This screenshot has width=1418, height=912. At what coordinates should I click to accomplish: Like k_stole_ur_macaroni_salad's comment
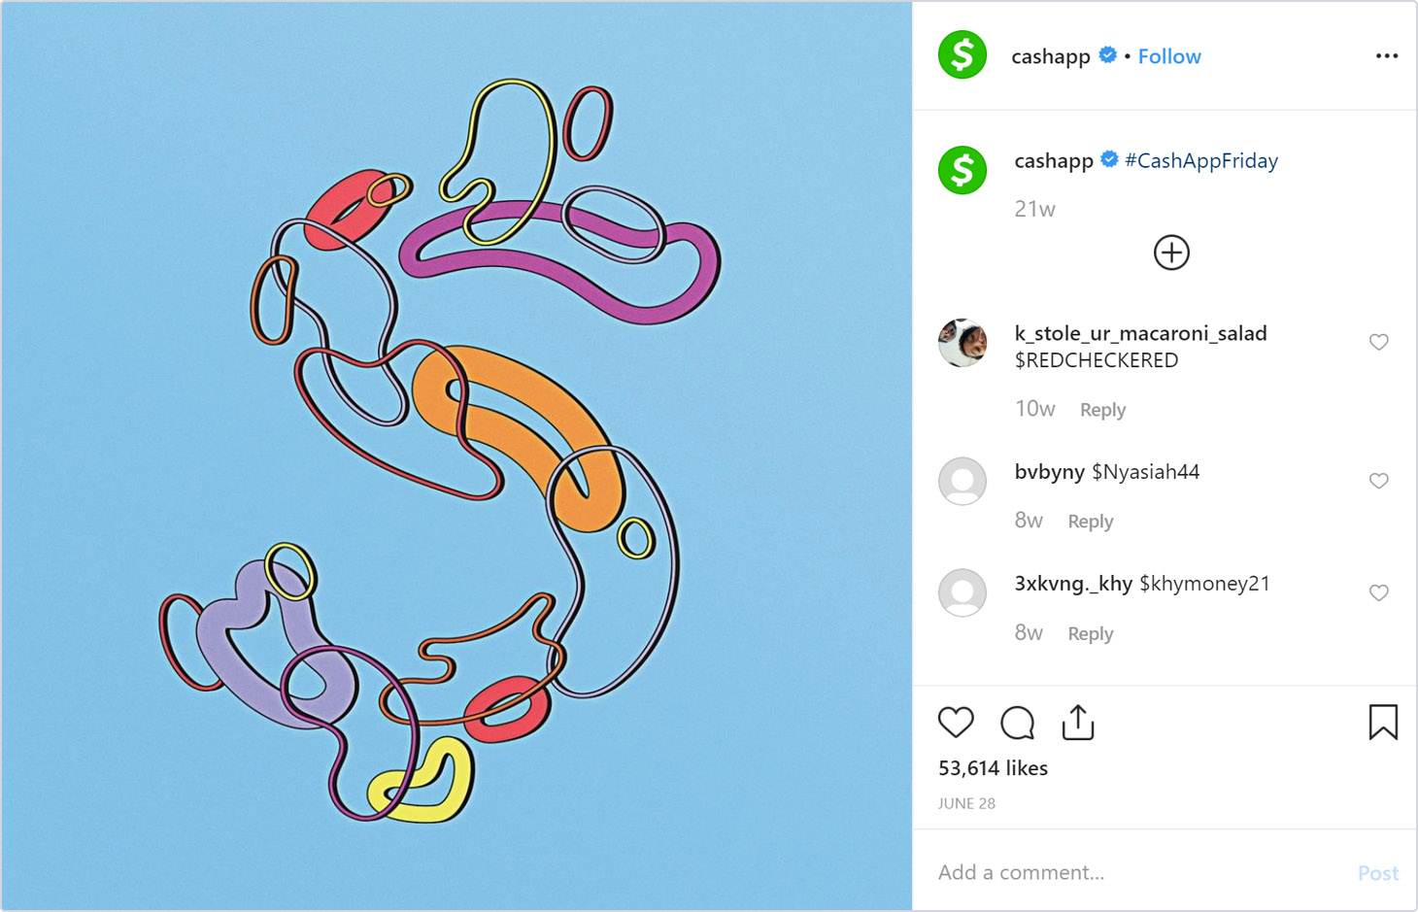[x=1378, y=342]
